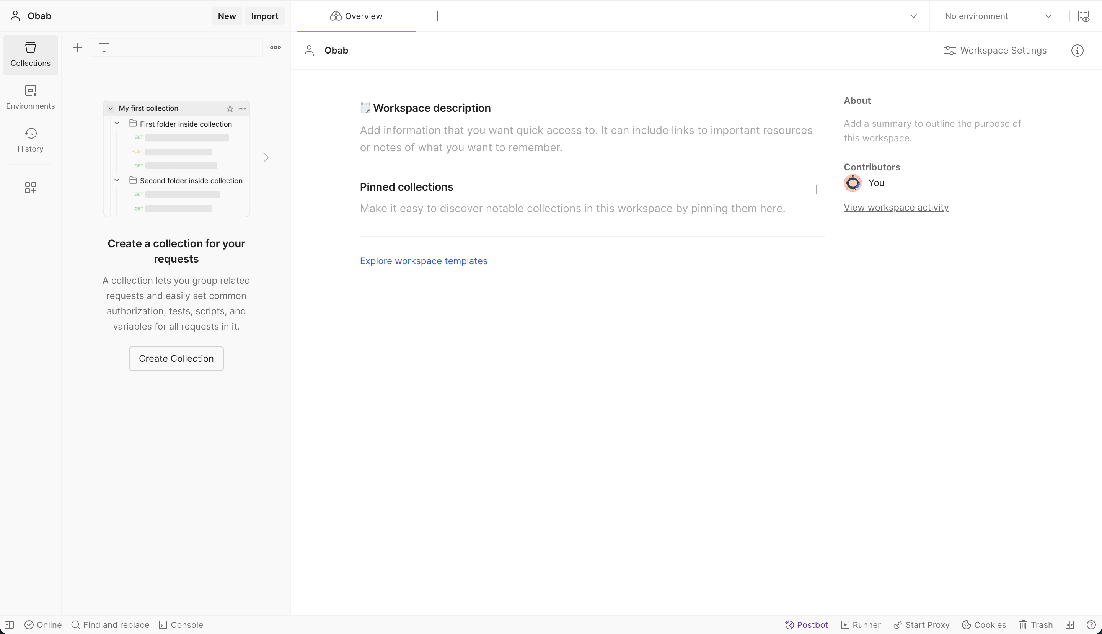Screen dimensions: 1102x634
Task: Open a new tab with the plus icon
Action: pos(438,16)
